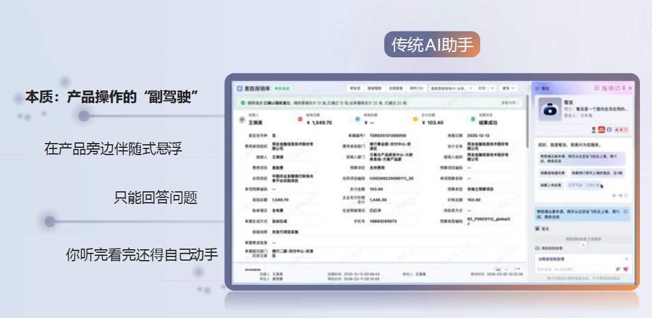Click the green status tag next to 差旅报销单
652x318 pixels.
click(283, 88)
